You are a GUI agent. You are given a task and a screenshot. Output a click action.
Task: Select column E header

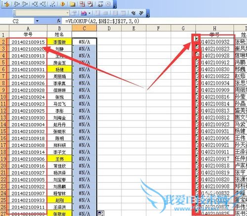(x=134, y=28)
